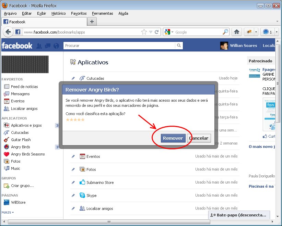Screen dimensions: 282x226
Task: Click the Skype app icon in list
Action: pos(82,195)
